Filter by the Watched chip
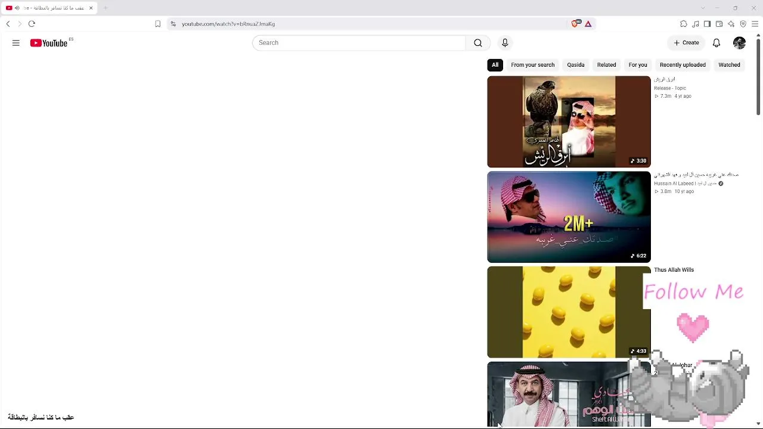Viewport: 763px width, 429px height. (x=729, y=65)
